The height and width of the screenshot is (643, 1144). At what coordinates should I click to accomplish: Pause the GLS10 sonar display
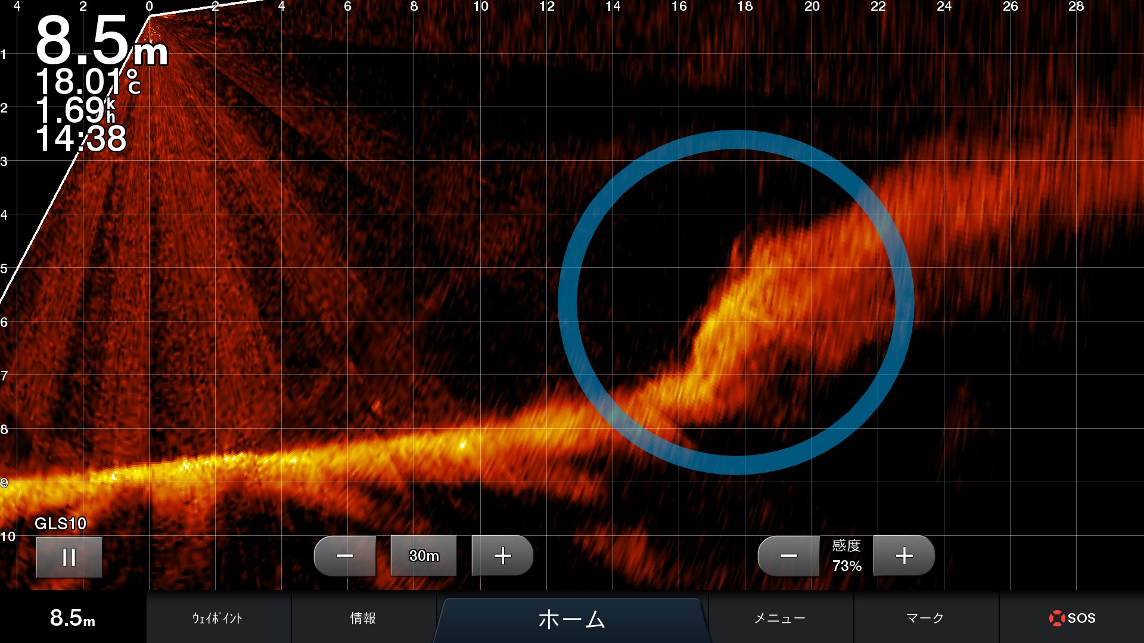(69, 557)
